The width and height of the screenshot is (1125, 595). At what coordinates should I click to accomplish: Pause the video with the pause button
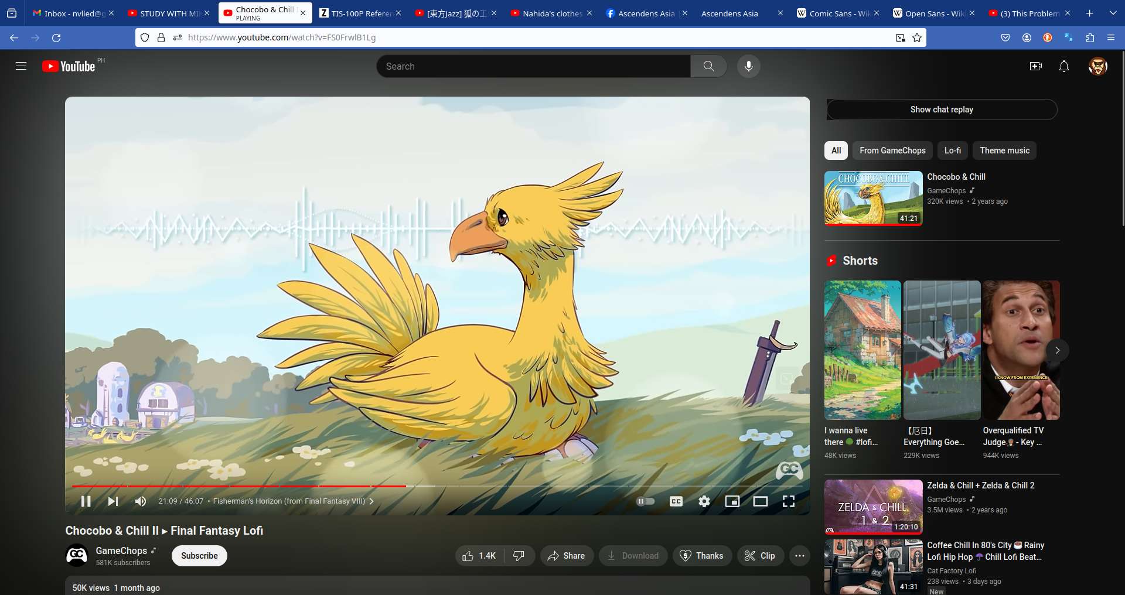click(86, 501)
